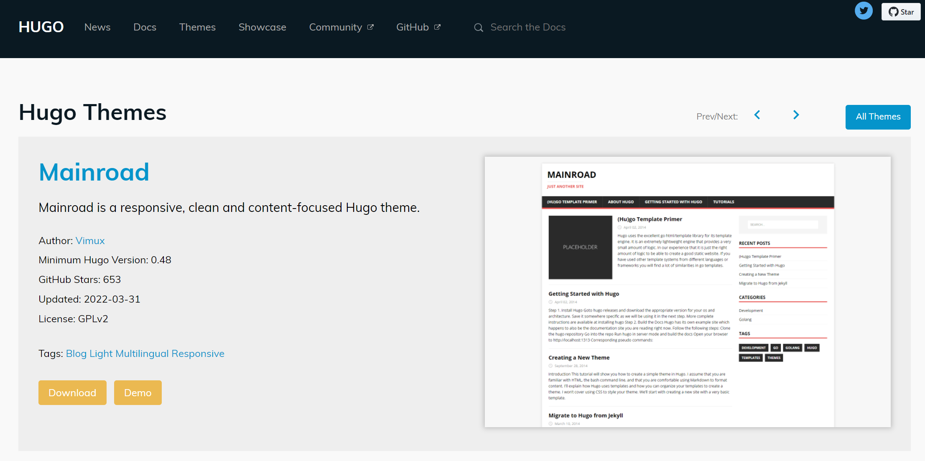
Task: Click the Mainroad theme description sentence
Action: [229, 208]
